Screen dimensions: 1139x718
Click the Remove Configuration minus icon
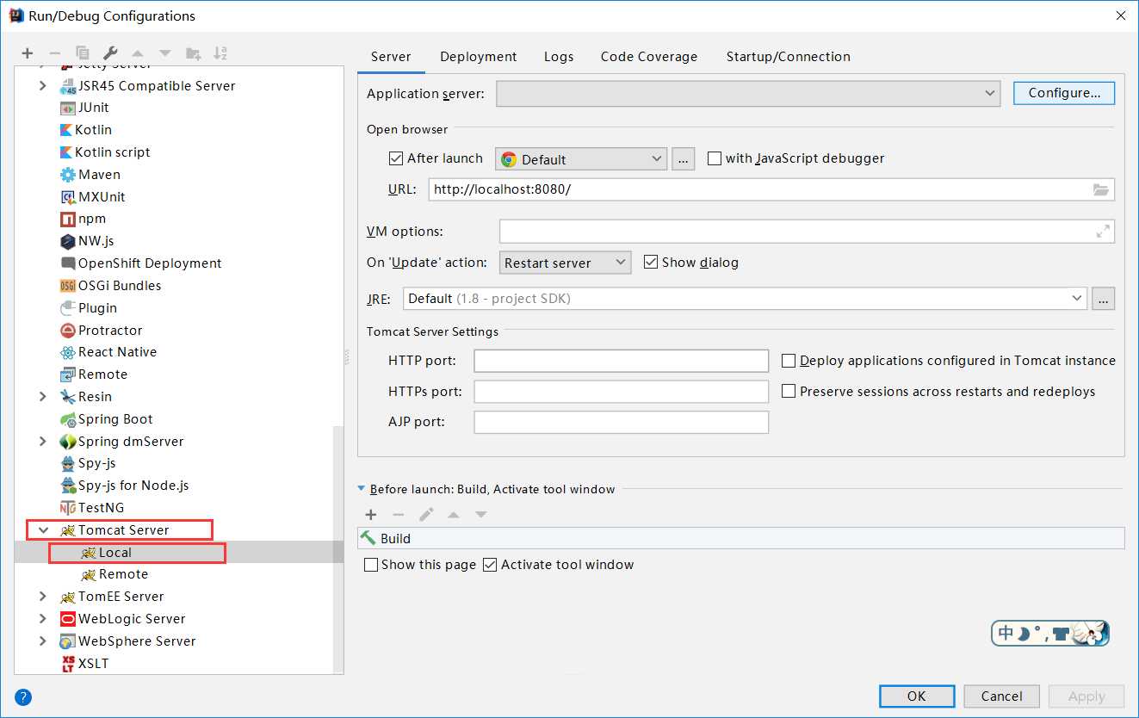click(54, 53)
